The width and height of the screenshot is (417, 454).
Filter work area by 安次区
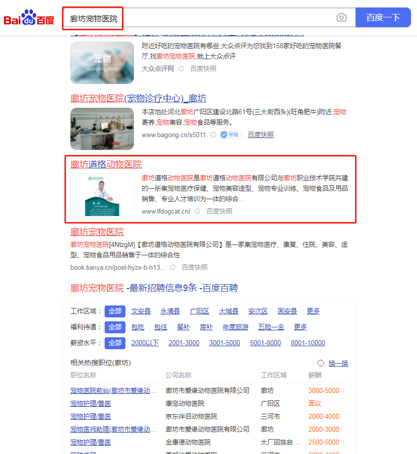click(258, 311)
